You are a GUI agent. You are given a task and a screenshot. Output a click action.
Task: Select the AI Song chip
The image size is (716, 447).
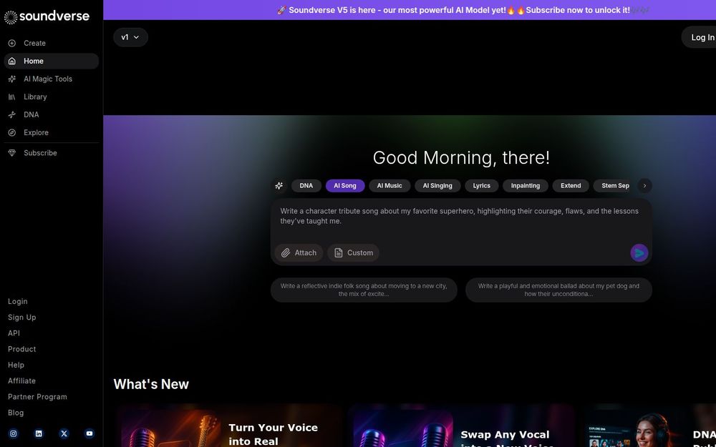click(x=345, y=186)
